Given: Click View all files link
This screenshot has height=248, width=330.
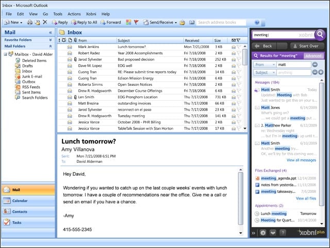Looking at the screenshot, I should pos(306,198).
